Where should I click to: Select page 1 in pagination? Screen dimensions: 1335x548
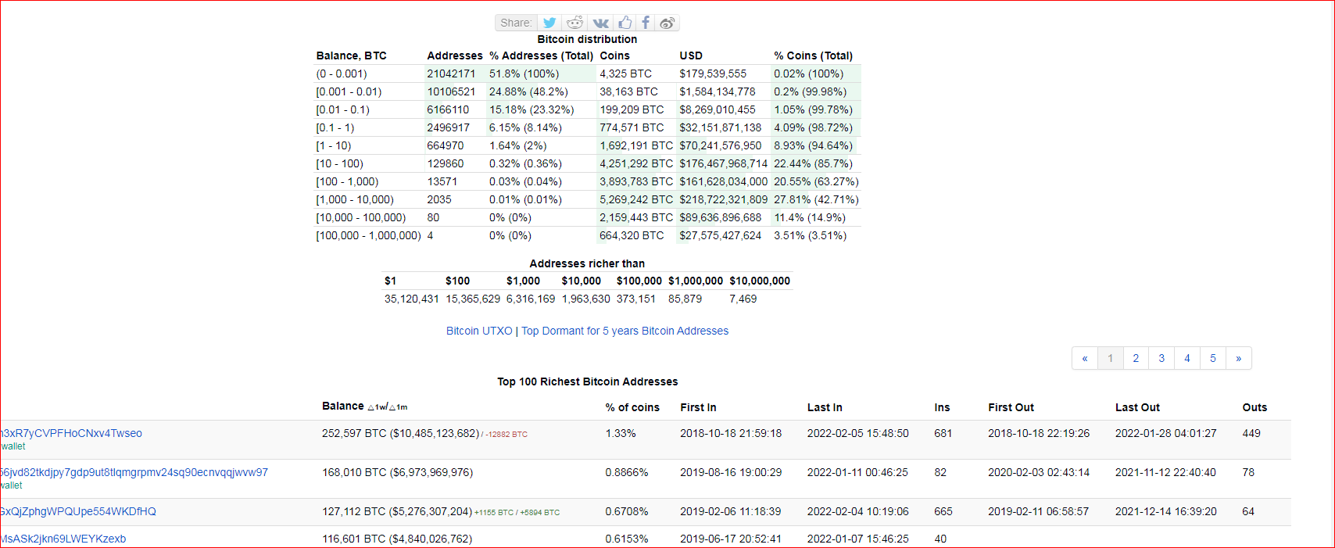1111,358
